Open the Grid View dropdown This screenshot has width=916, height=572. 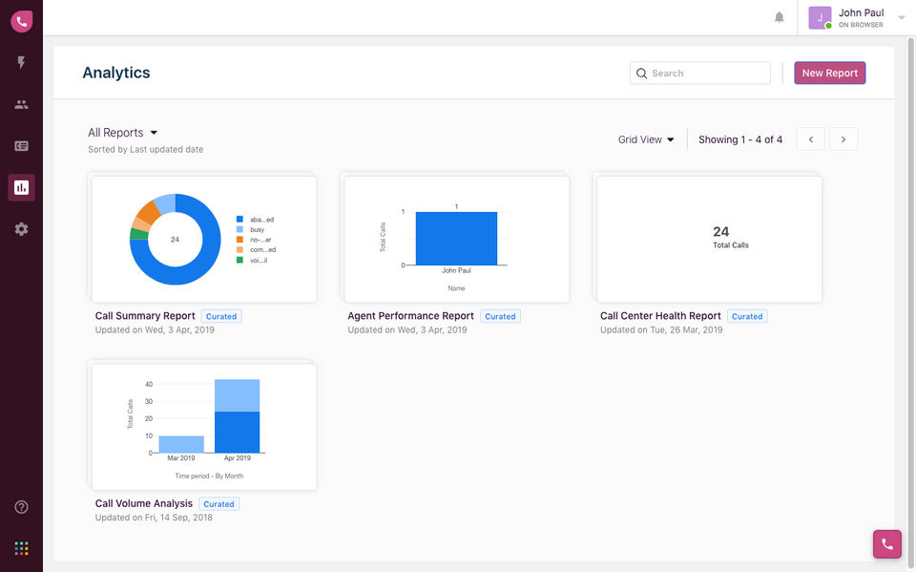coord(646,139)
